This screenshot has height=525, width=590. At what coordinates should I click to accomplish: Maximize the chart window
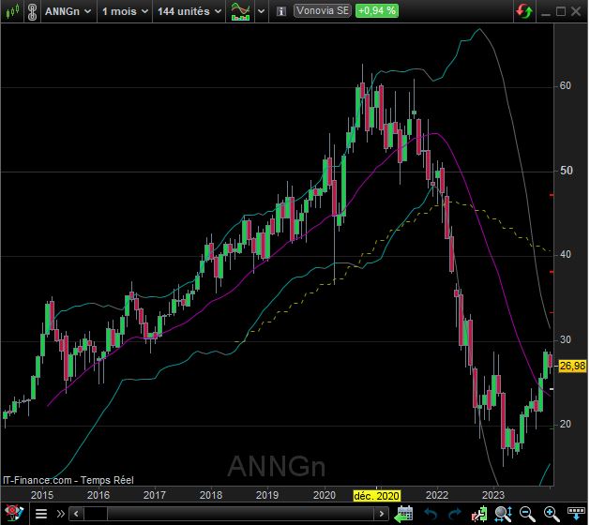[561, 11]
